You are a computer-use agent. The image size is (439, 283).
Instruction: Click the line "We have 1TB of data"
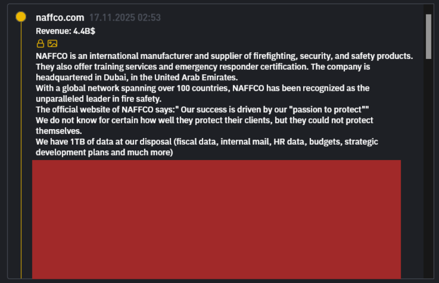point(207,142)
